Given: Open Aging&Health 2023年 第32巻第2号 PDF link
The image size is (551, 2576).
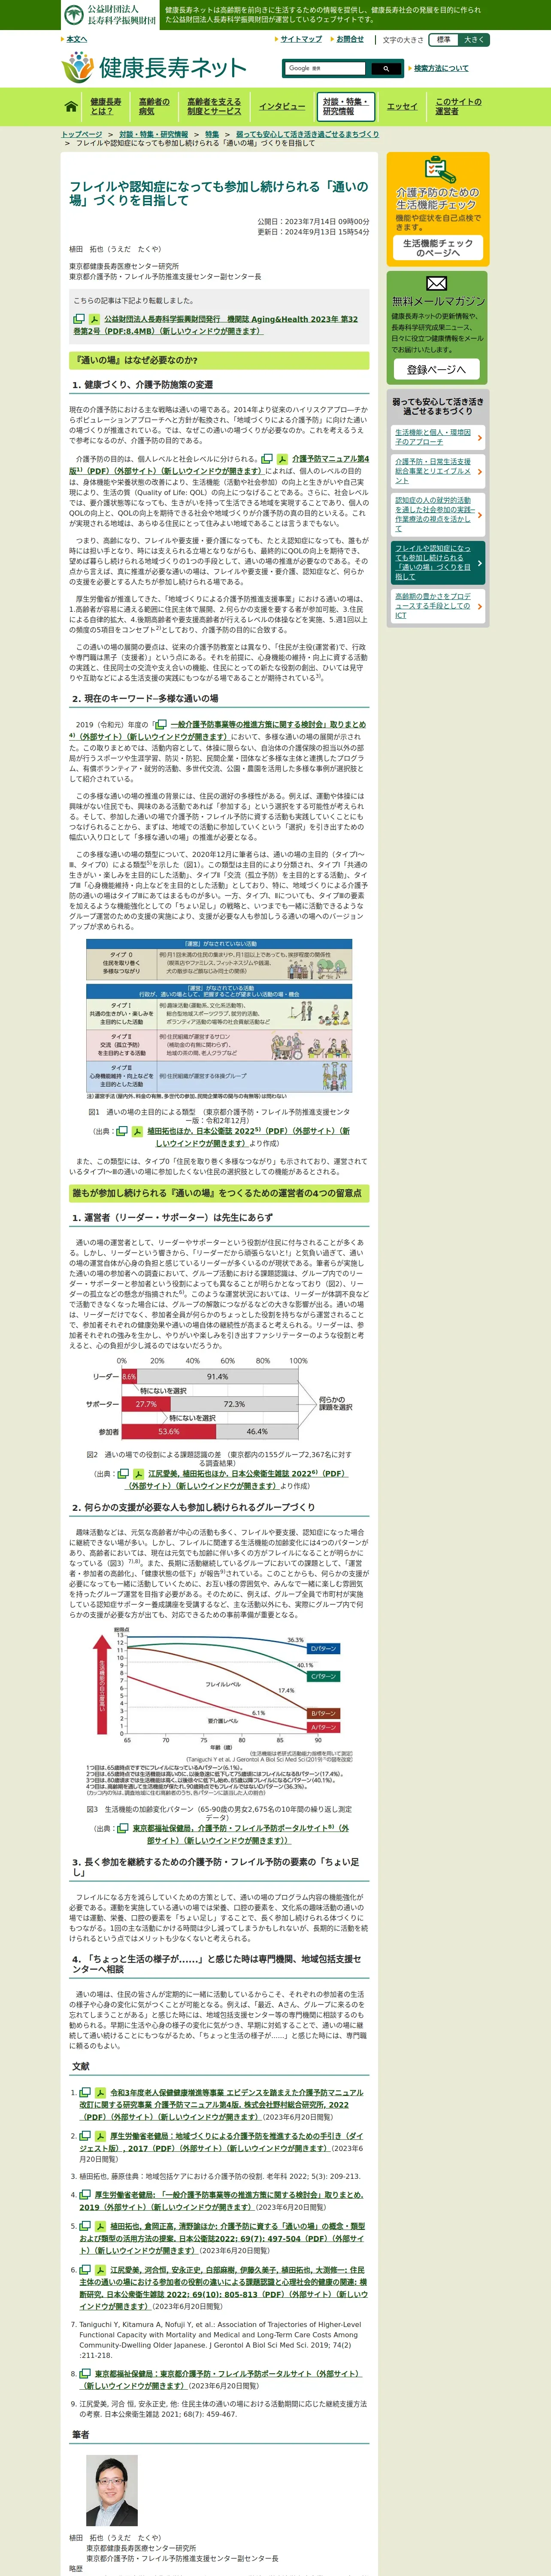Looking at the screenshot, I should [x=215, y=325].
